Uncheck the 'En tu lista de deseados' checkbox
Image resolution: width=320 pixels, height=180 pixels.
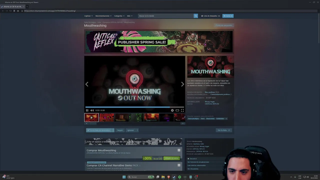click(x=88, y=130)
